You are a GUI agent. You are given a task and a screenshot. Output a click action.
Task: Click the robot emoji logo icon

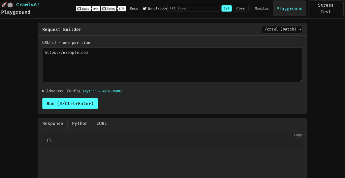pyautogui.click(x=10, y=5)
